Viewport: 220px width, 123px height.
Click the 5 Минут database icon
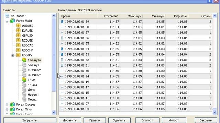point(24,65)
